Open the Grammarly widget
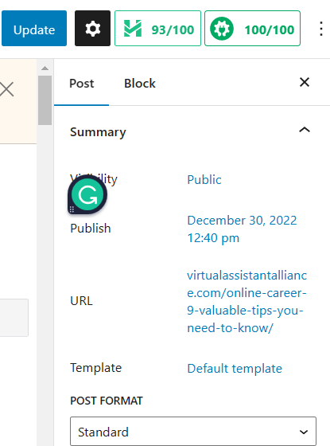The height and width of the screenshot is (446, 330). point(87,194)
